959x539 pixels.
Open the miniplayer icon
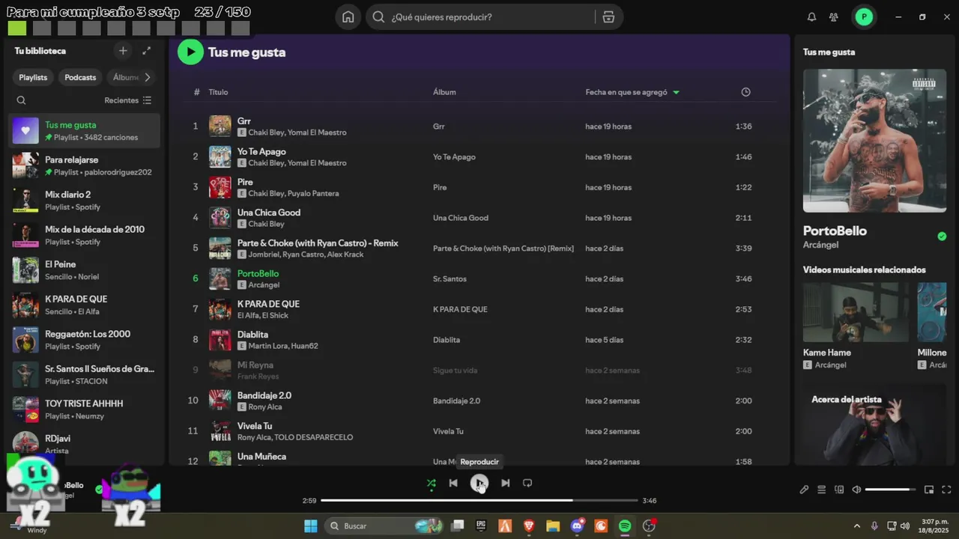point(929,490)
